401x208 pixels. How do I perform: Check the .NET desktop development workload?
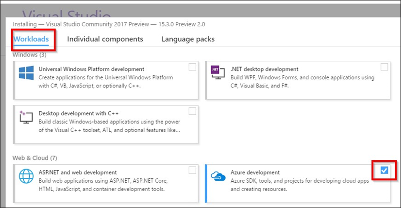pos(384,67)
